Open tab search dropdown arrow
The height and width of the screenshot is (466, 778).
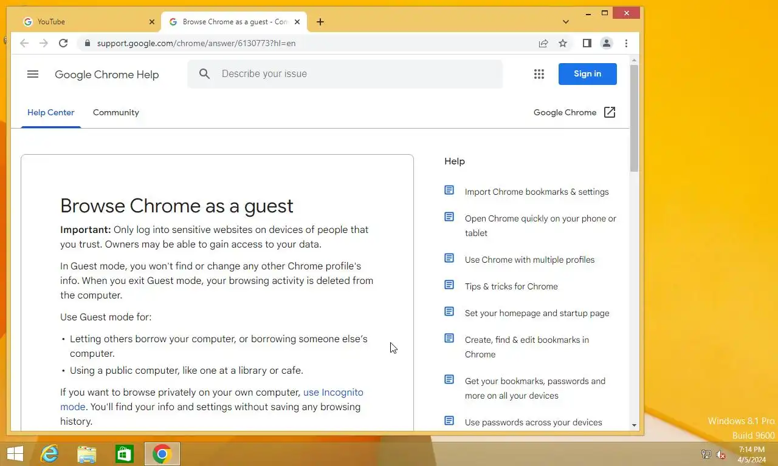point(566,22)
